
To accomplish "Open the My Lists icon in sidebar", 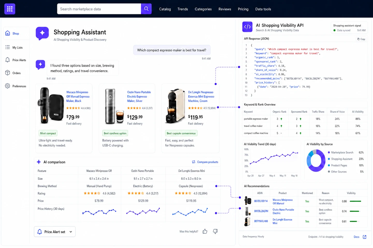I will coord(8,47).
